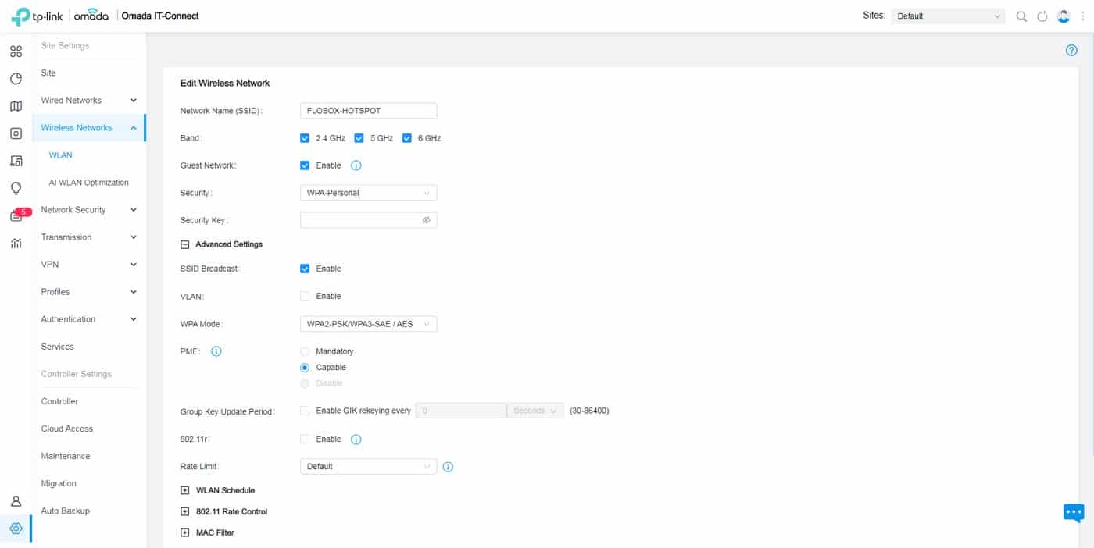Open the Auto Backup settings page
This screenshot has height=548, width=1094.
tap(66, 511)
